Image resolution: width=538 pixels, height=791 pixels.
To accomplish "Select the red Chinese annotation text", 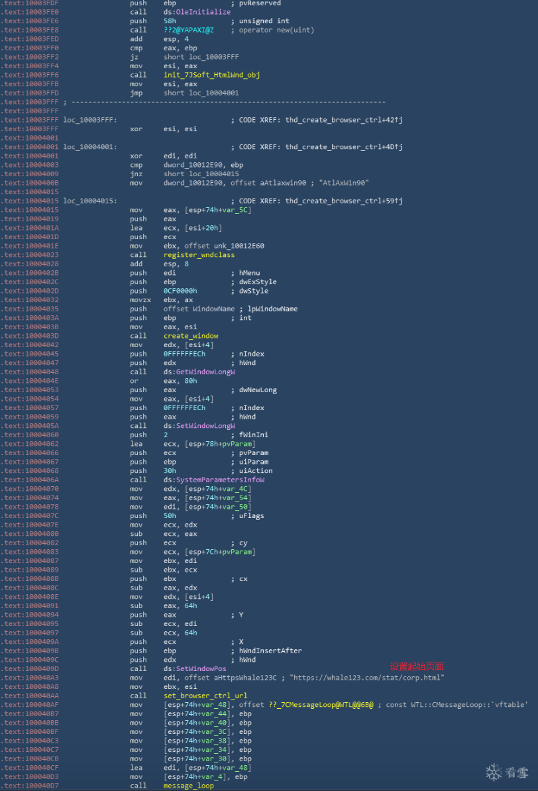I will pos(416,666).
